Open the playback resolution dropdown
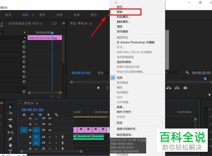The width and height of the screenshot is (212, 156). 173,73
